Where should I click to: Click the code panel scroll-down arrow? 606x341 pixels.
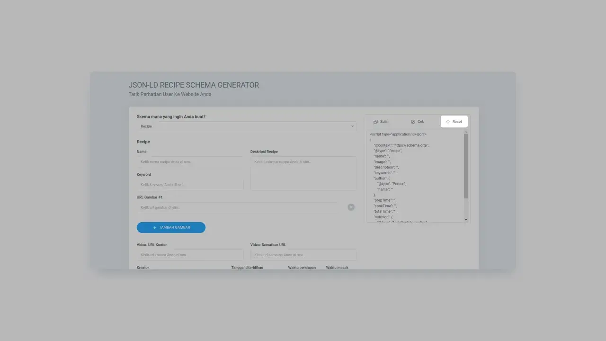466,220
